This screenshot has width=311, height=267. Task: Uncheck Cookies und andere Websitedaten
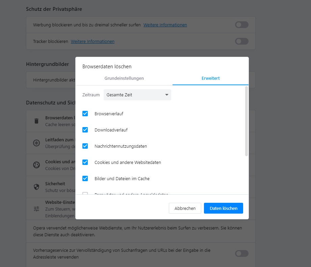tap(85, 162)
